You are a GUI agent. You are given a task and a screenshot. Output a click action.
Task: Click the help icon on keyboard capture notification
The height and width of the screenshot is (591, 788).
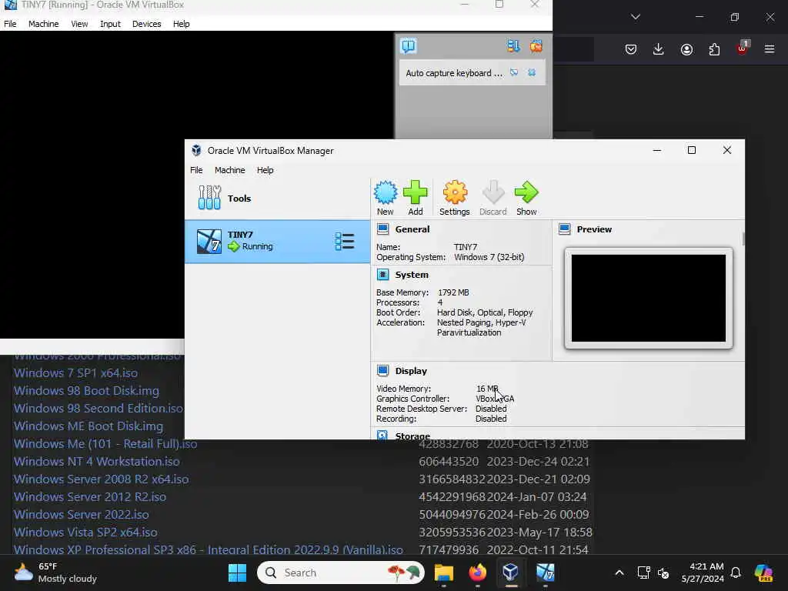(514, 73)
